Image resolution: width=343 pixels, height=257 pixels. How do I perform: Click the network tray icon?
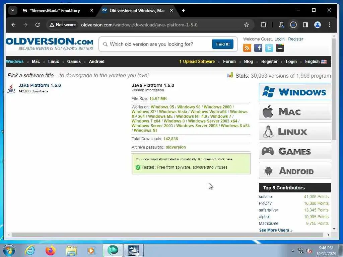tap(301, 251)
